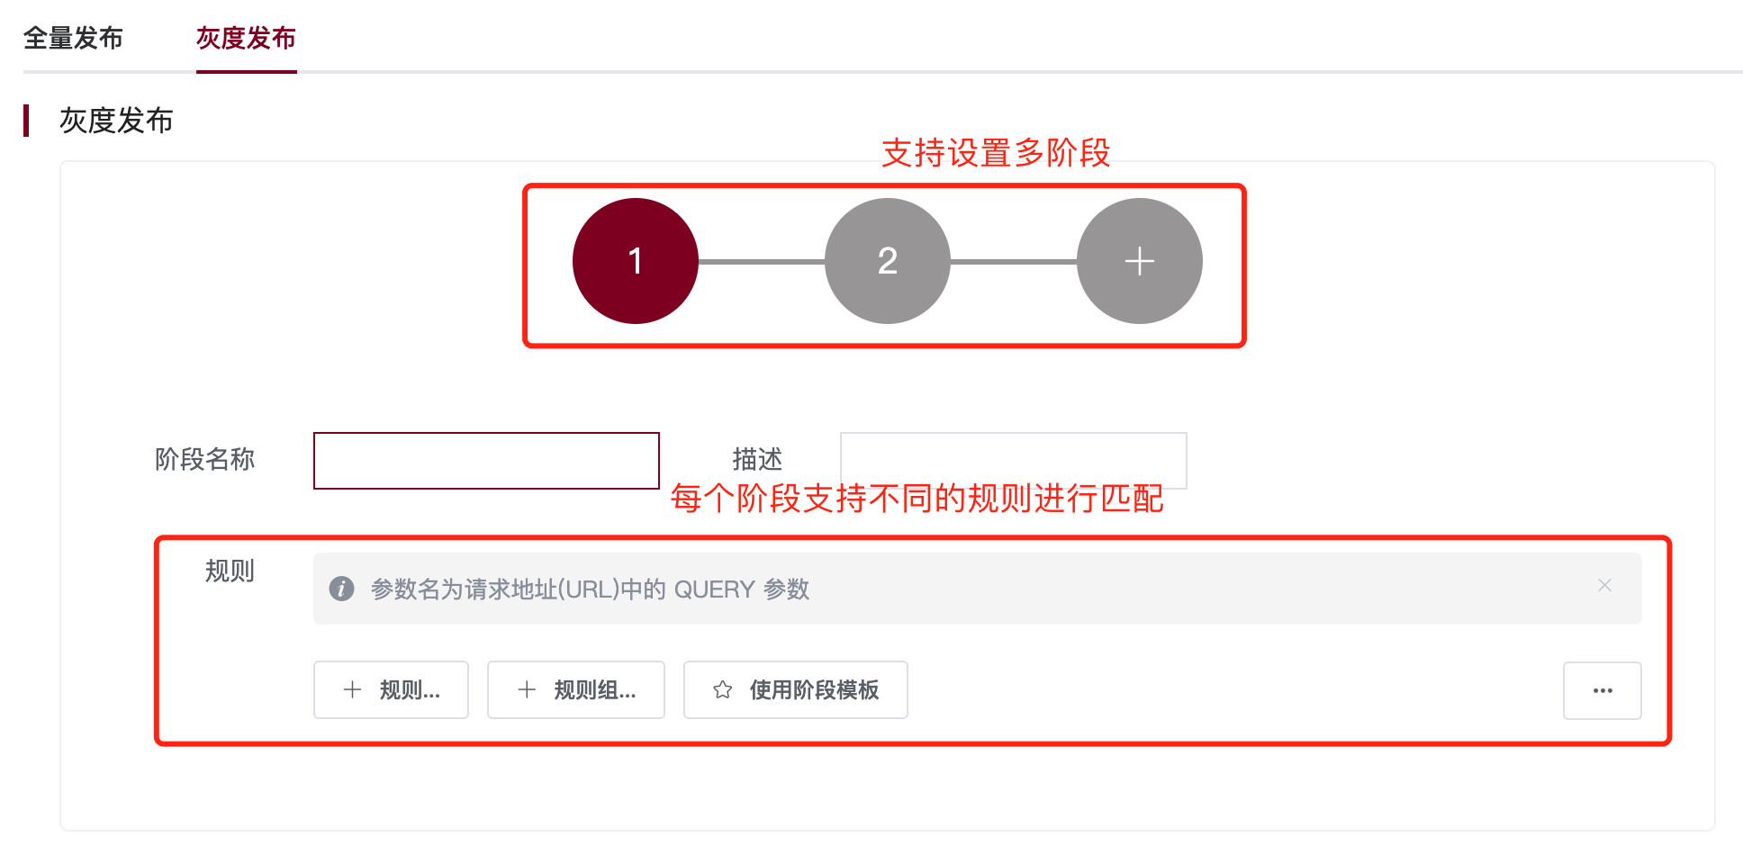Click the 规则 section label
Screen dimensions: 1743x846
tap(230, 571)
